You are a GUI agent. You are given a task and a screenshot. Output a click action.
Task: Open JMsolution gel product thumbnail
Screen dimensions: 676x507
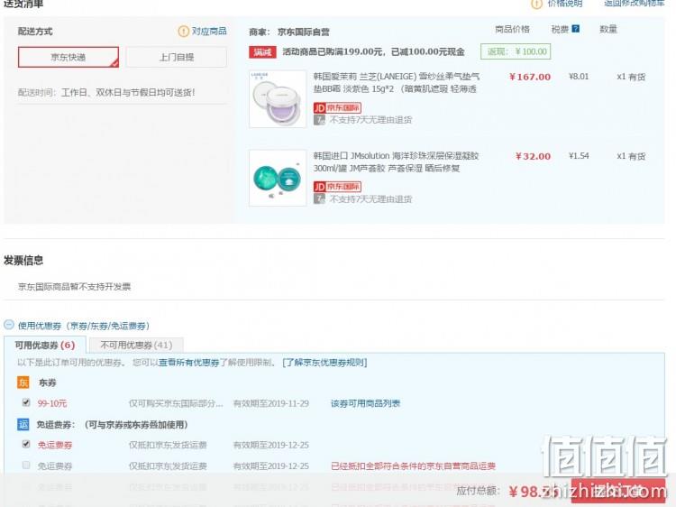click(x=278, y=178)
